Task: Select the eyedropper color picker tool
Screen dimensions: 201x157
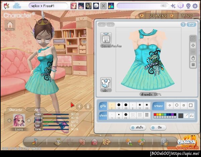Action: point(186,116)
